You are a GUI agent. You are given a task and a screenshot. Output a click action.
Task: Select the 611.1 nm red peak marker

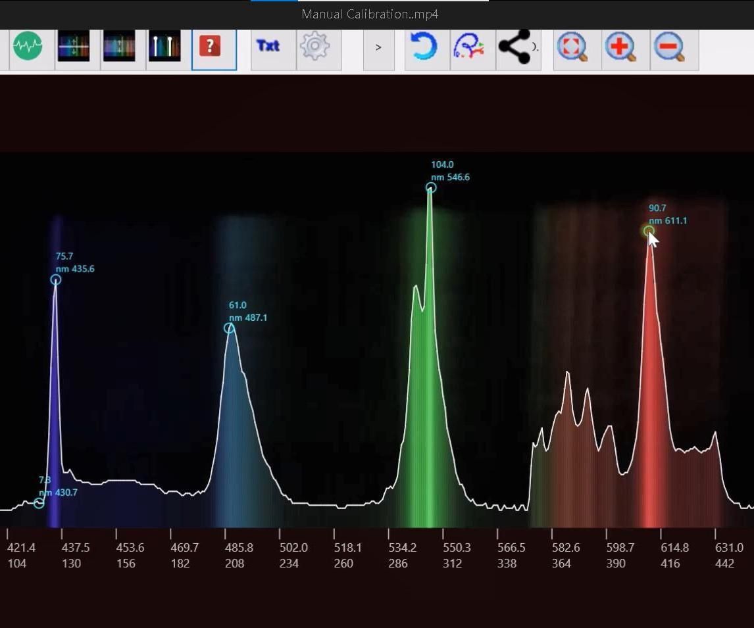[x=649, y=231]
